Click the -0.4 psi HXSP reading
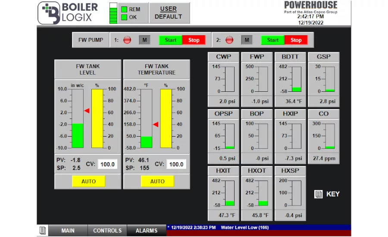The image size is (388, 237). [293, 215]
